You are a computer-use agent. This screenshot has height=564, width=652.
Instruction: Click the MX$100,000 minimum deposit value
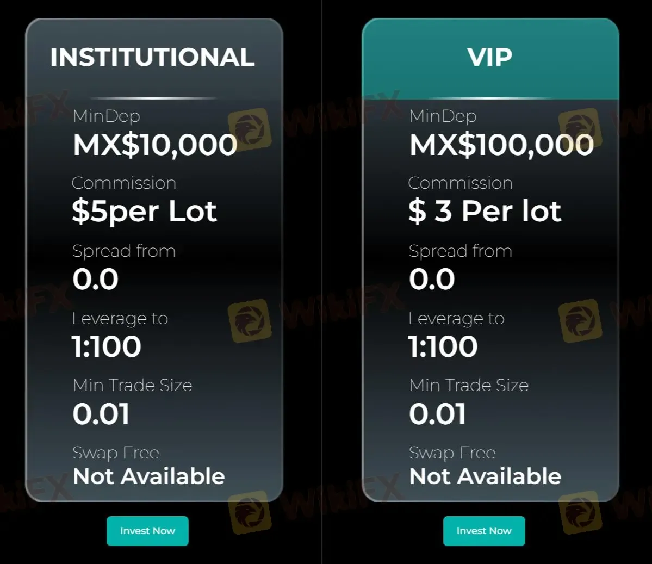[x=501, y=145]
